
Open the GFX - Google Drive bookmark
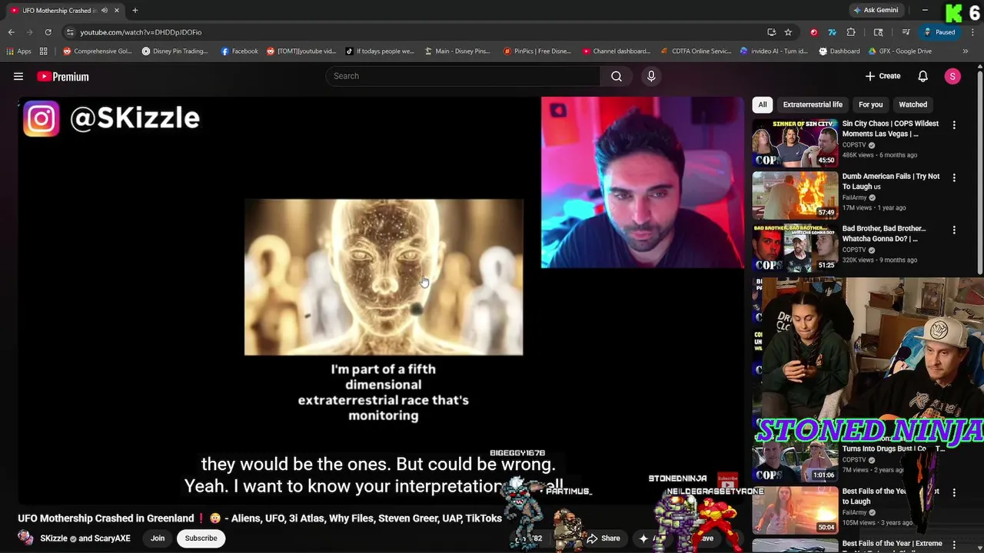(900, 51)
